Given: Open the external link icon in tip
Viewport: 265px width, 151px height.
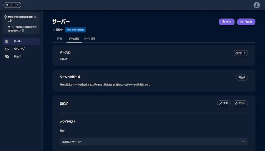Looking at the screenshot, I should pos(23,31).
